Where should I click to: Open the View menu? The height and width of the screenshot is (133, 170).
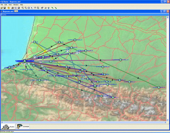click(10, 5)
